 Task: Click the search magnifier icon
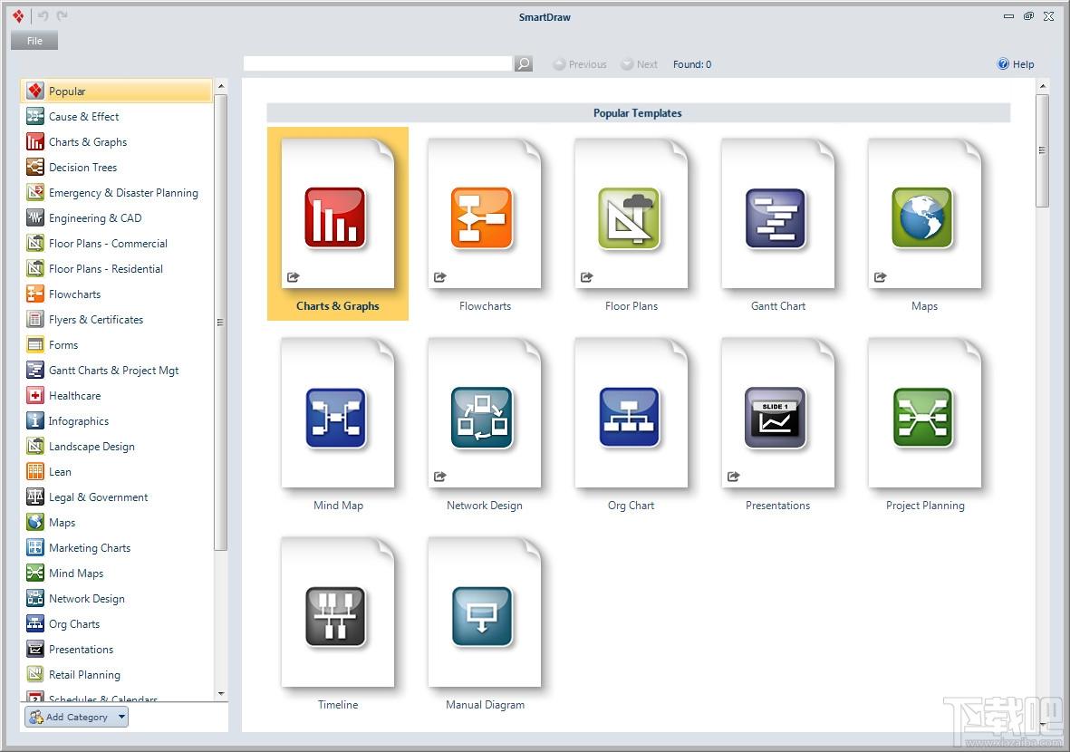[x=524, y=64]
